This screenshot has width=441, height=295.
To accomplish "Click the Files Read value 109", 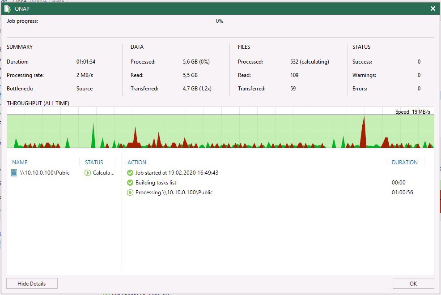I will (x=294, y=75).
